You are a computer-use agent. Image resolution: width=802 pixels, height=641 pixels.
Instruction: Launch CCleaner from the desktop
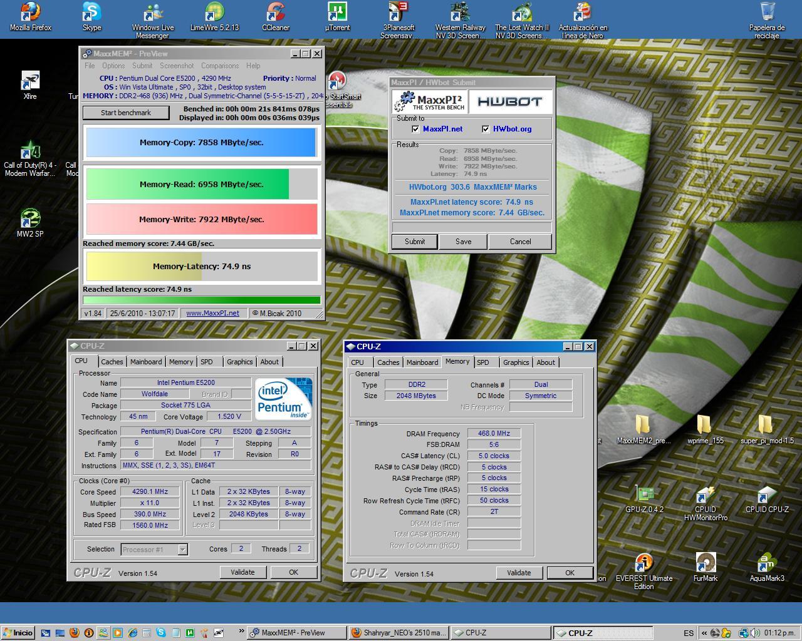[276, 17]
